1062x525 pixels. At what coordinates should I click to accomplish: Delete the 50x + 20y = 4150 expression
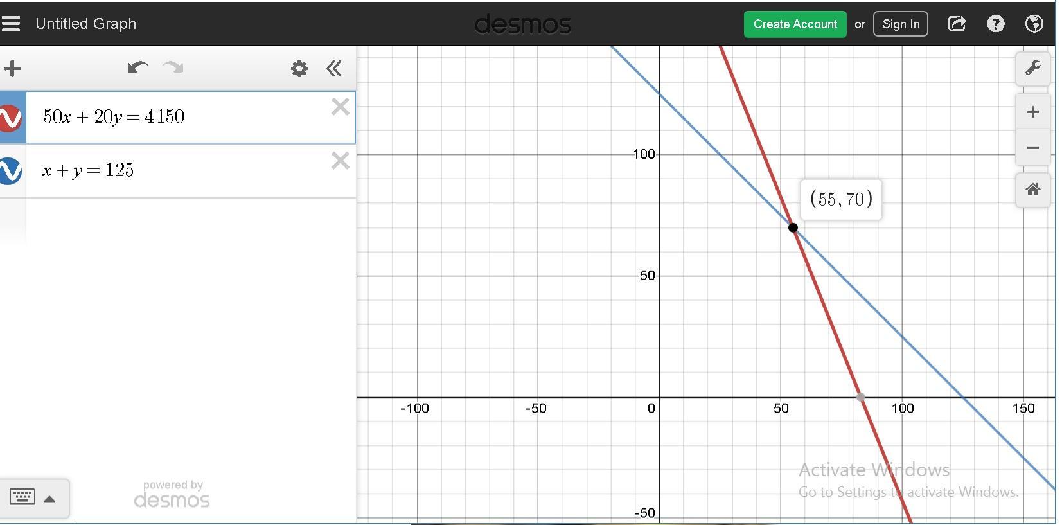pos(340,107)
